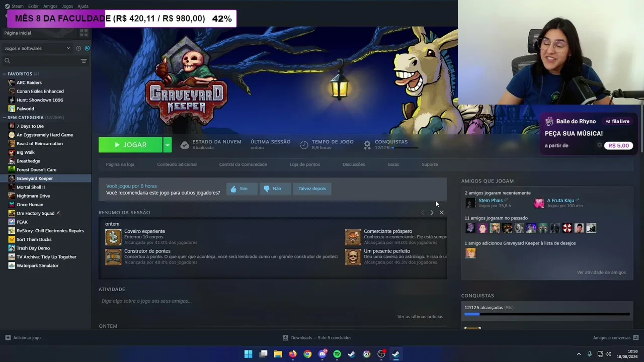Viewport: 644px width, 362px height.
Task: Open the Loja de pontos tab
Action: coord(305,164)
